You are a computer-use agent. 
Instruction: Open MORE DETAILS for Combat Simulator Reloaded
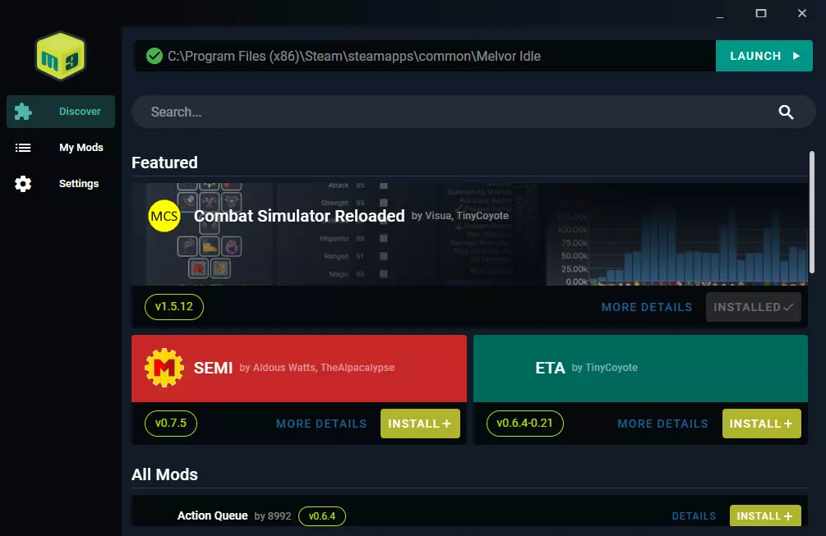647,307
